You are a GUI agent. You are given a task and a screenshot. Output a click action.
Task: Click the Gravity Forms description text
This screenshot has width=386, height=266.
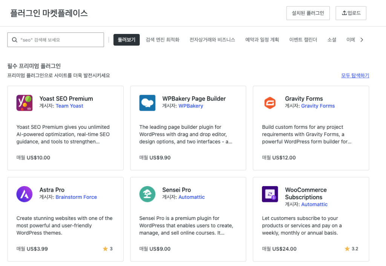pyautogui.click(x=307, y=135)
